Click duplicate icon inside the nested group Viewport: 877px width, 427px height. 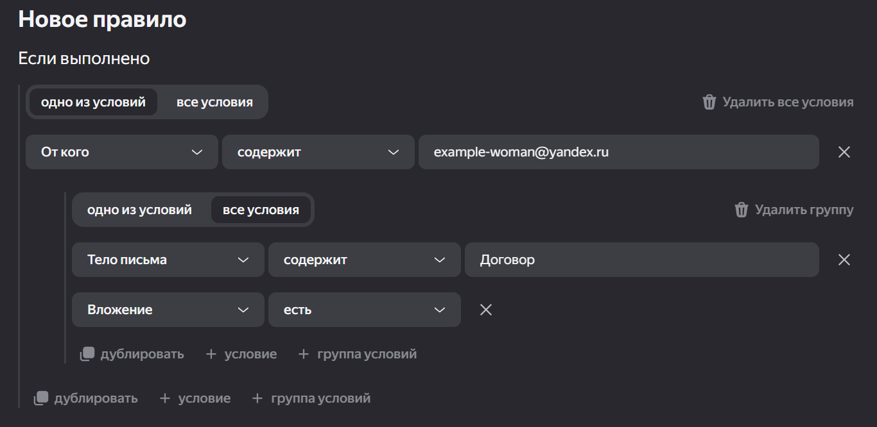tap(87, 354)
